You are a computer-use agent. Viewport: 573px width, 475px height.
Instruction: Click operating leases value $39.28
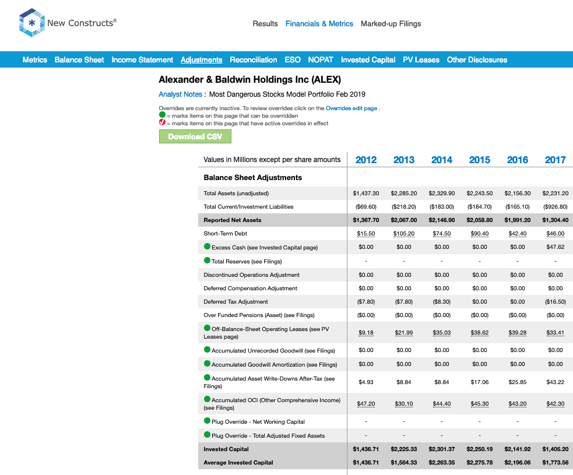coord(518,332)
